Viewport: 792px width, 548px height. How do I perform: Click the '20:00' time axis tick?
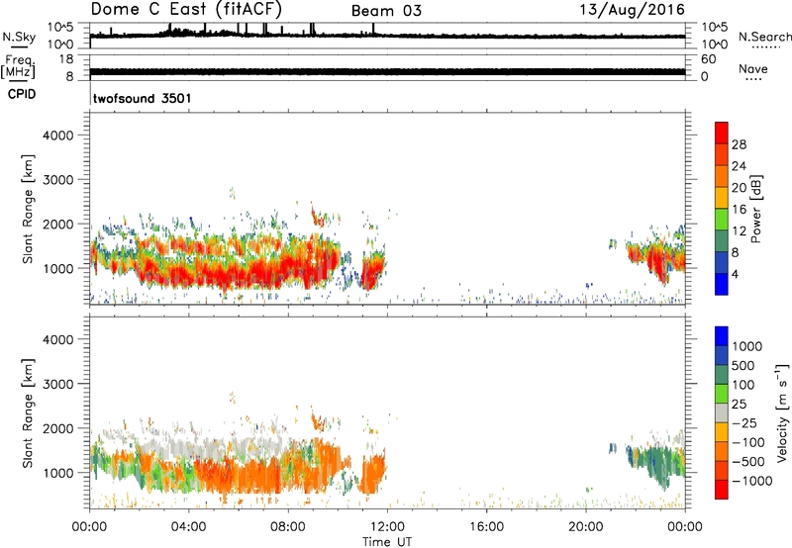586,527
